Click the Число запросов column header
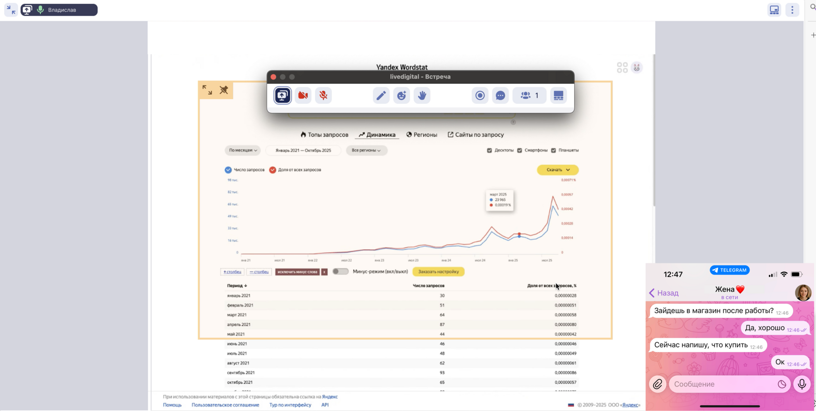Screen dimensions: 816x411 428,286
